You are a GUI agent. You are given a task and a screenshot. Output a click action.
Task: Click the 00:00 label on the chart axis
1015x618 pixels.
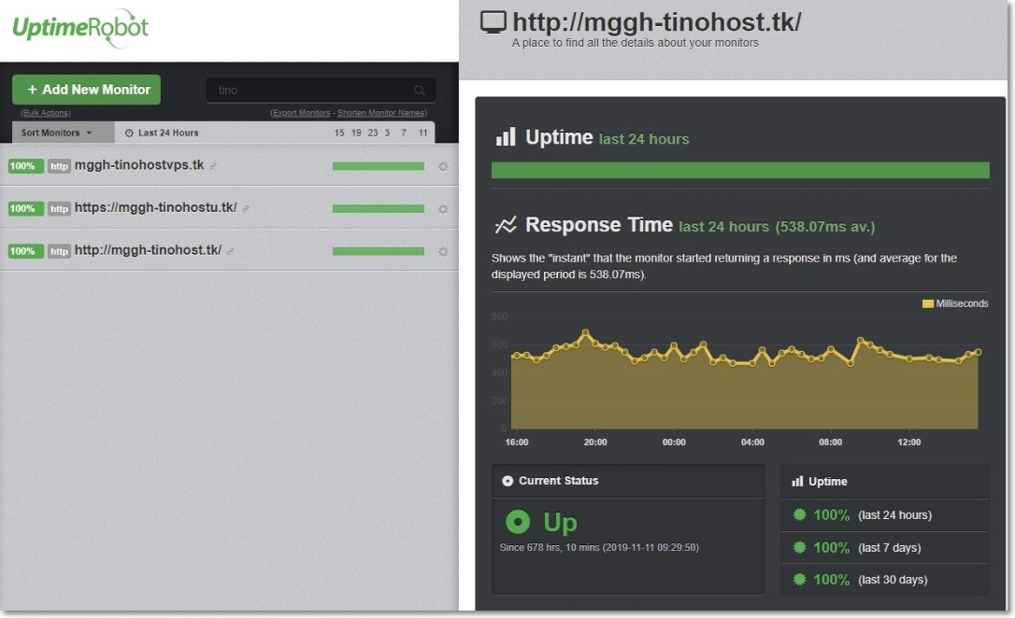pos(674,442)
